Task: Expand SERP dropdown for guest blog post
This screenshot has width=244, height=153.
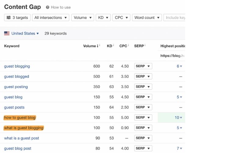Action: click(x=143, y=148)
